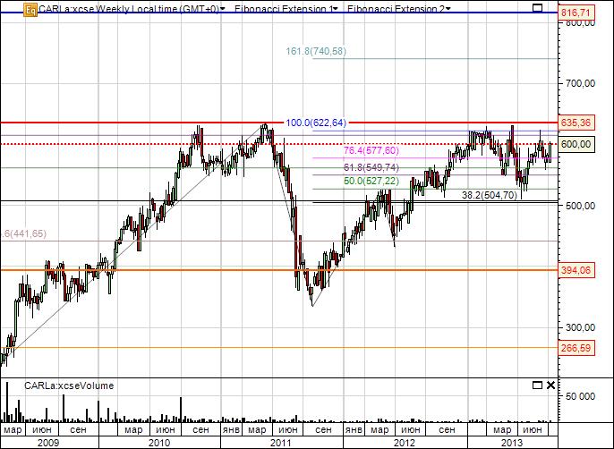Click the 700,00 price axis label

pos(580,83)
